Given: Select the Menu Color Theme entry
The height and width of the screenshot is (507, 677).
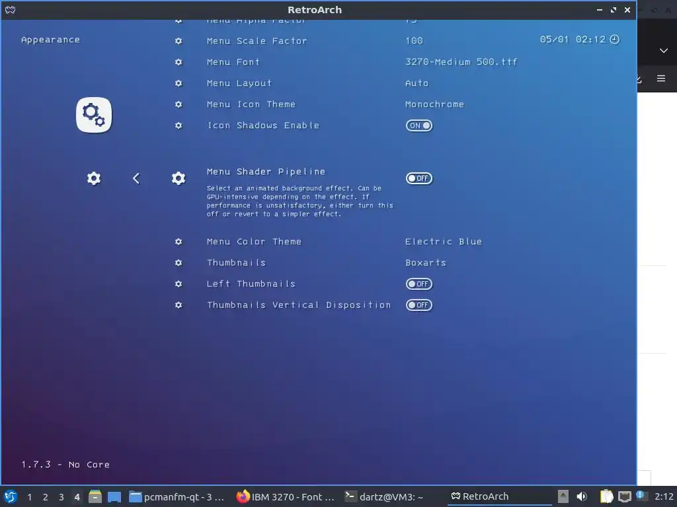Looking at the screenshot, I should pos(254,242).
